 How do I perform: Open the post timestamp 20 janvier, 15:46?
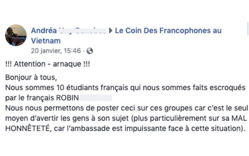click(x=56, y=51)
